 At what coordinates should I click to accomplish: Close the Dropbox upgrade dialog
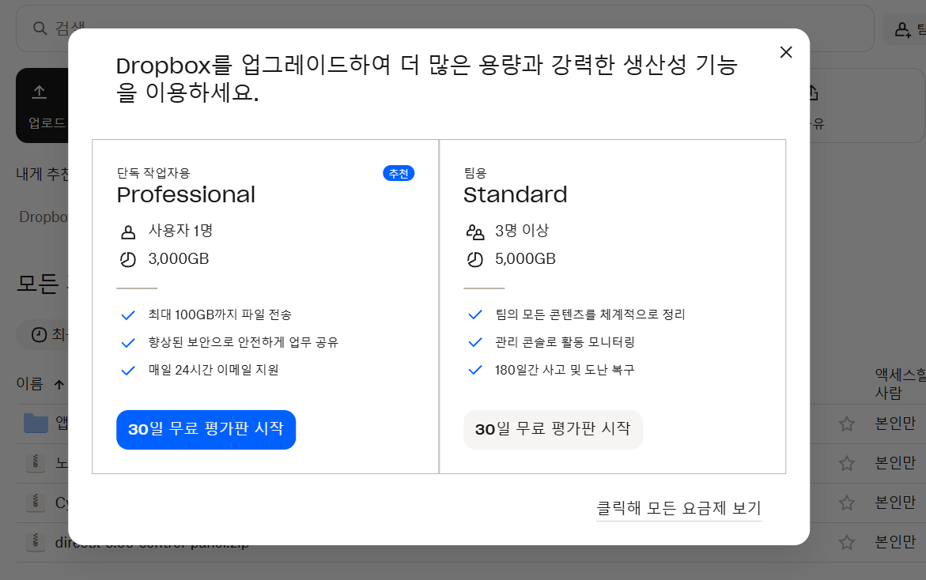click(x=785, y=52)
